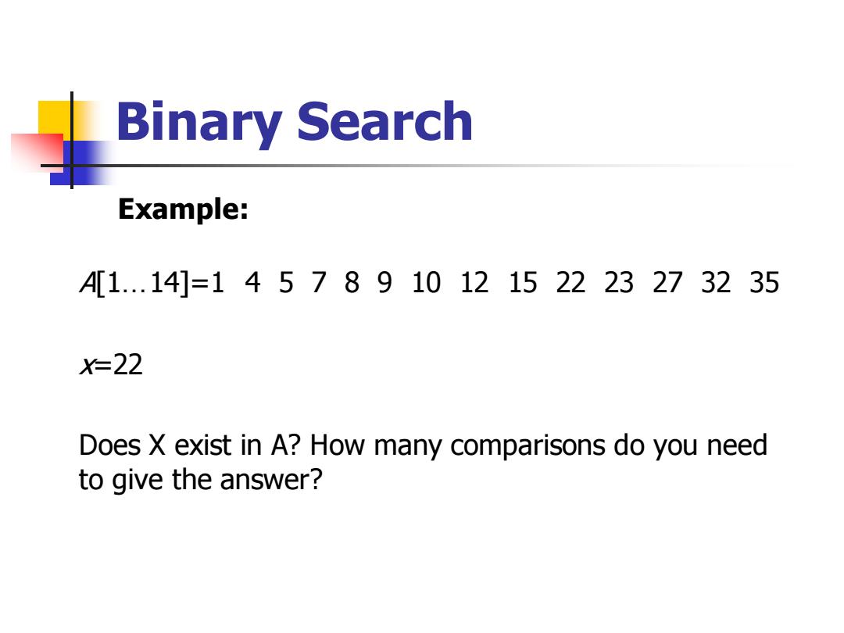The width and height of the screenshot is (844, 633).
Task: Click the bold Example: heading
Action: click(183, 209)
